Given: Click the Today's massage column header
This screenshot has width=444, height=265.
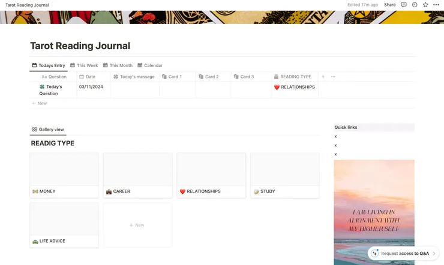Looking at the screenshot, I should pyautogui.click(x=134, y=77).
